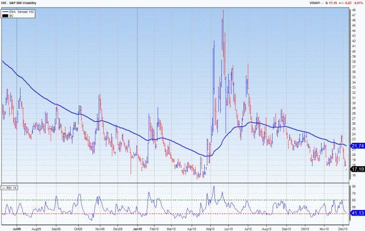Click the bold "Jan10" date label

137,229
